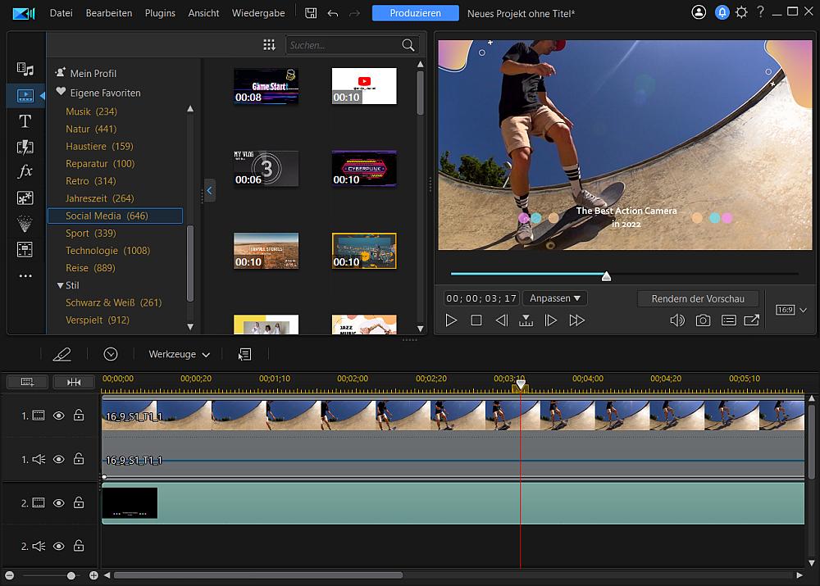Toggle visibility of video track 1
The width and height of the screenshot is (820, 586).
59,416
